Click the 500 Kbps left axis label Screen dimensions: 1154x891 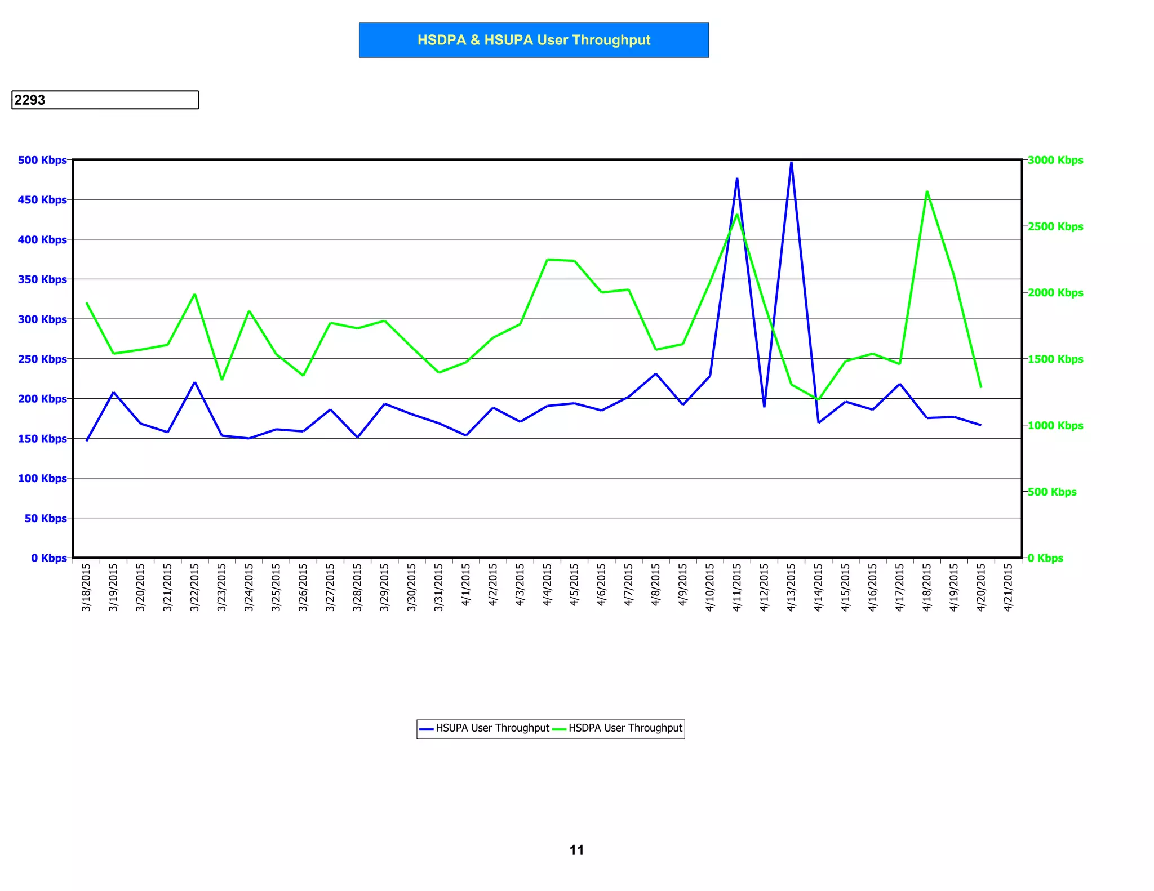point(42,160)
